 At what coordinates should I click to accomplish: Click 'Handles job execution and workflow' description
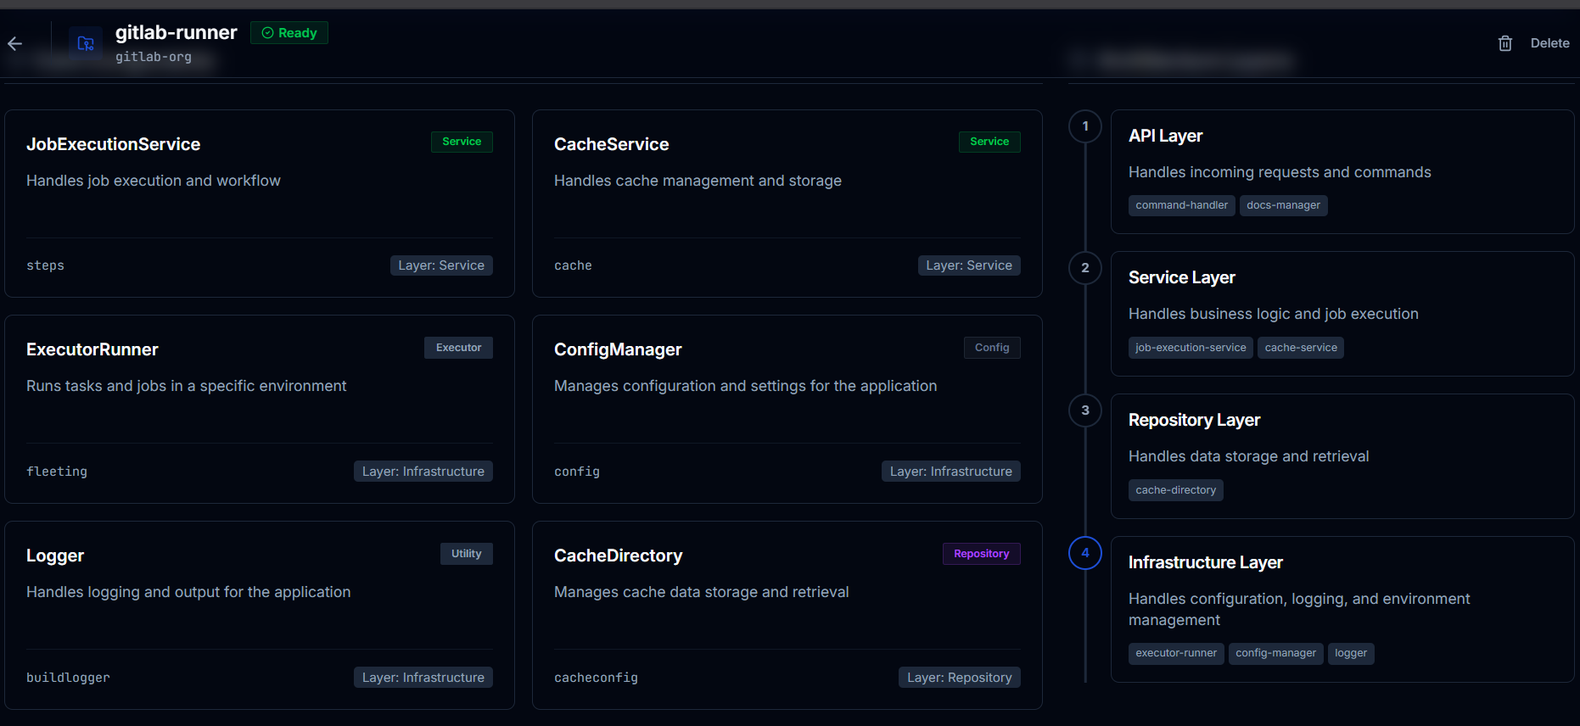pyautogui.click(x=154, y=181)
